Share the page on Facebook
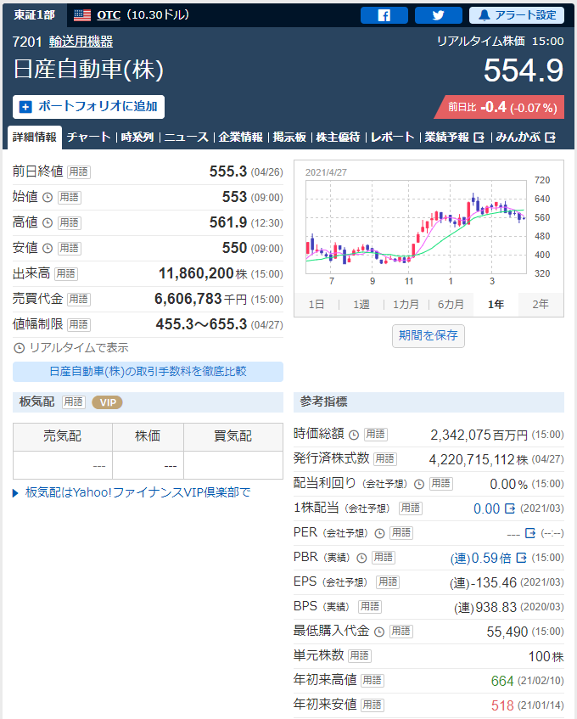The image size is (577, 719). 384,15
